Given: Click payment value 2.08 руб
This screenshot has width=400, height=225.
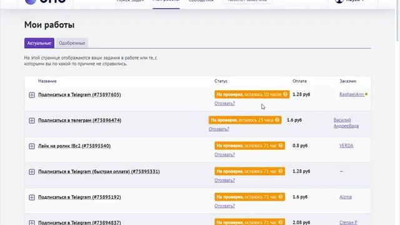Looking at the screenshot, I should (x=301, y=222).
